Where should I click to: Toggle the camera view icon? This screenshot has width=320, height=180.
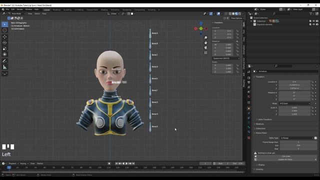(205, 48)
